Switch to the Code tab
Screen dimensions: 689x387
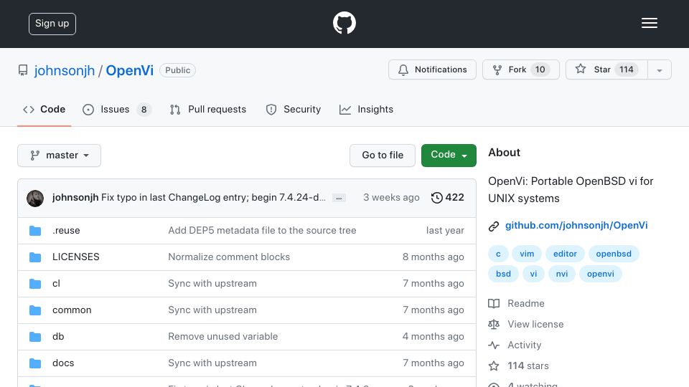(44, 109)
